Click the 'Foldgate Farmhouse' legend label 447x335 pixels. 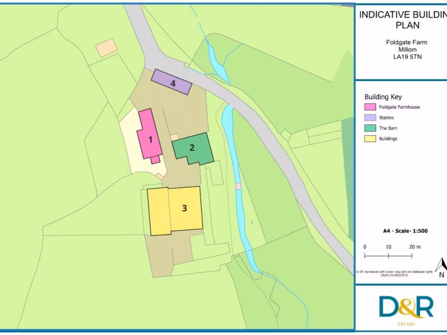(399, 107)
